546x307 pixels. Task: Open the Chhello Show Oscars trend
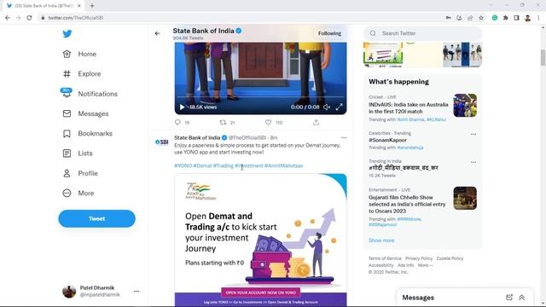click(407, 205)
